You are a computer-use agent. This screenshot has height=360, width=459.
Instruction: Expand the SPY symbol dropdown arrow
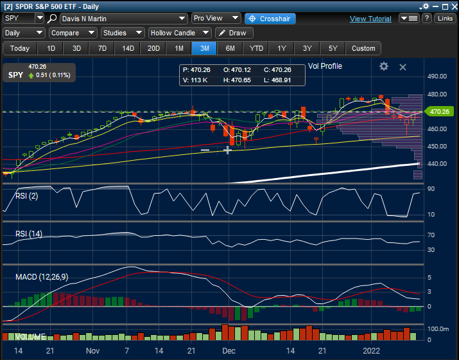tap(40, 18)
